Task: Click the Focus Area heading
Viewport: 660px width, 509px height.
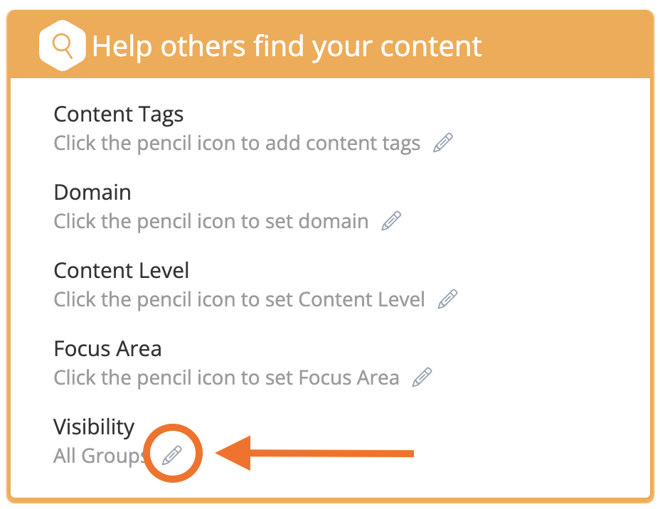Action: click(x=107, y=349)
